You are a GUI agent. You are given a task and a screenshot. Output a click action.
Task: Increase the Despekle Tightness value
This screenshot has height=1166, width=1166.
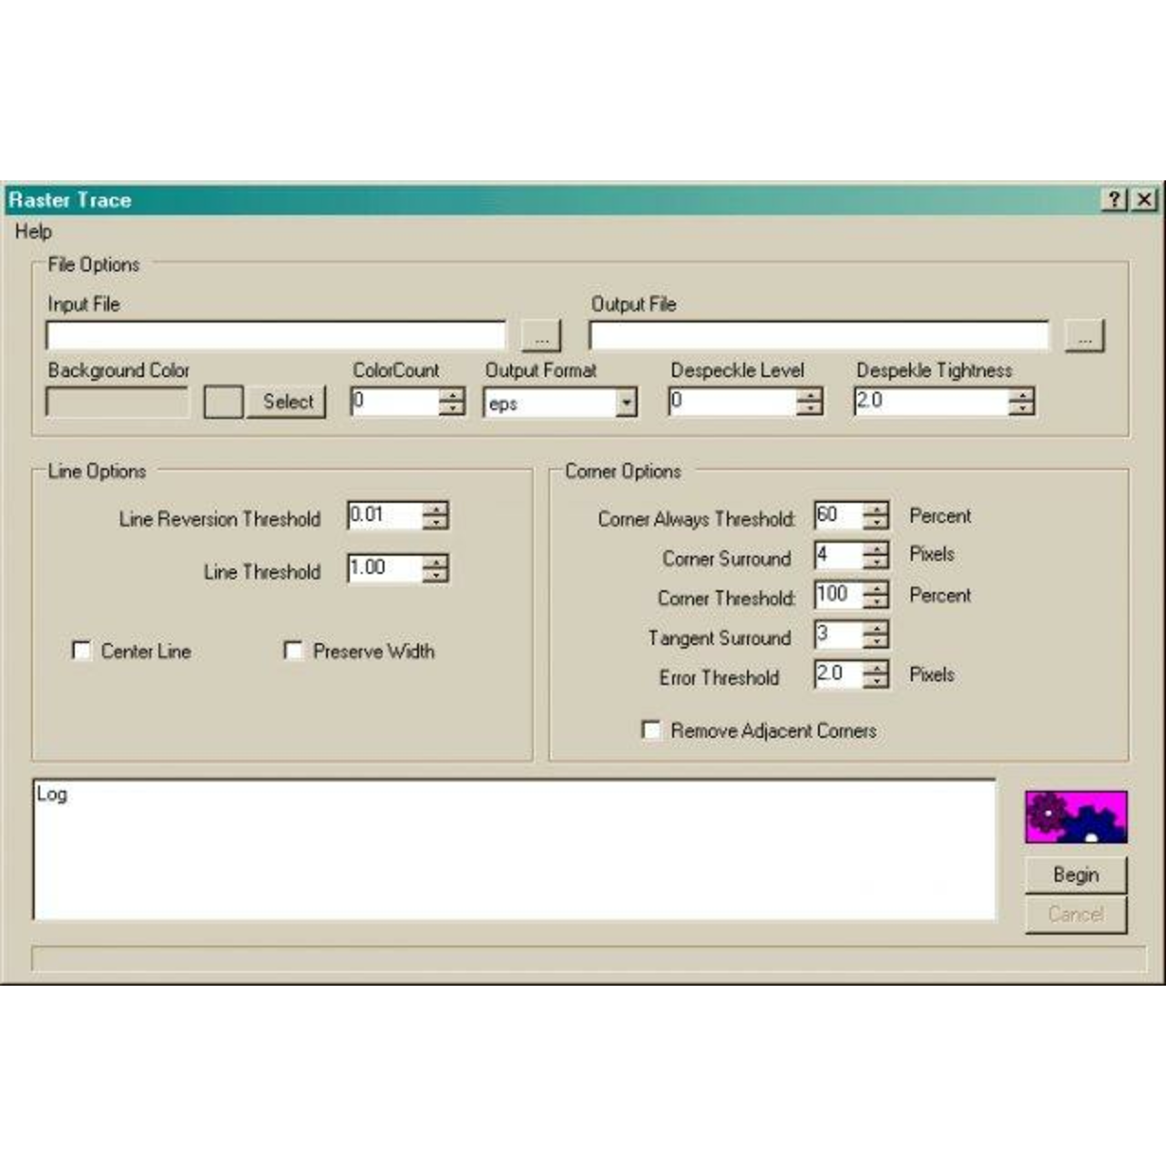click(1022, 394)
